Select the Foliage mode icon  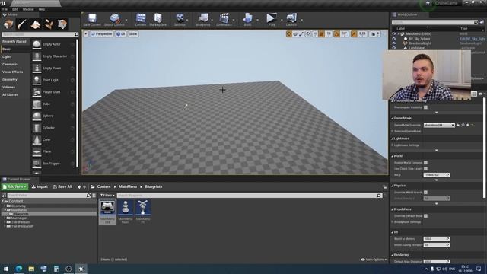[49, 24]
